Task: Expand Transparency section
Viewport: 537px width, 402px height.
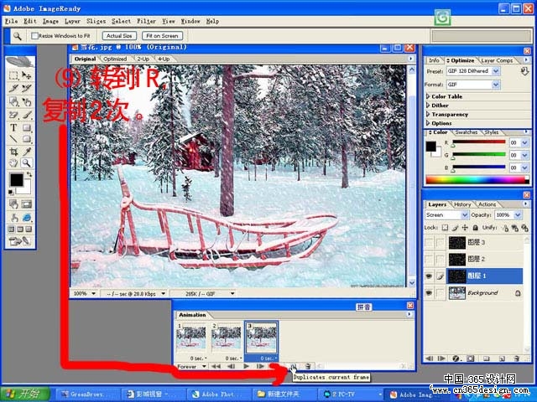Action: pos(428,114)
